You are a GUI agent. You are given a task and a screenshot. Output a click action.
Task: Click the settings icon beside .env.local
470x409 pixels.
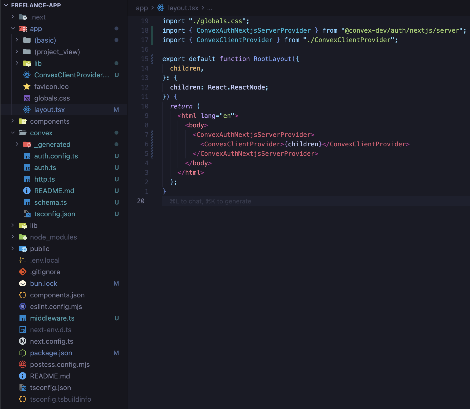(x=23, y=260)
